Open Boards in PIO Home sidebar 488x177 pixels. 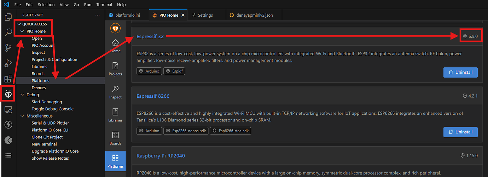click(115, 138)
